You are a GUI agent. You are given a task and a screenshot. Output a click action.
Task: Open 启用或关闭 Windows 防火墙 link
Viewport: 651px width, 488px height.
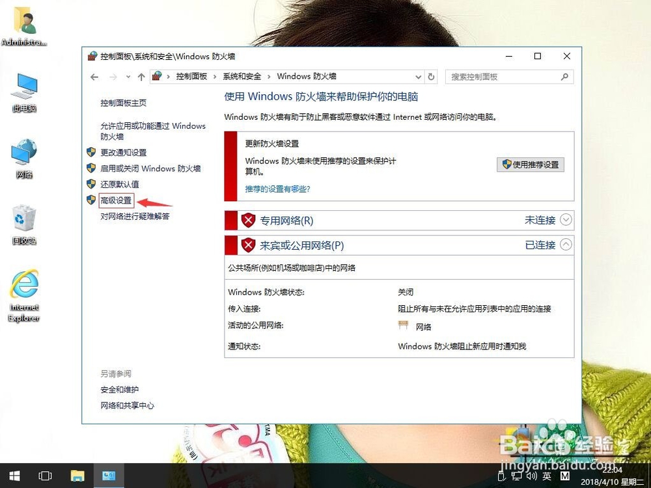[150, 169]
